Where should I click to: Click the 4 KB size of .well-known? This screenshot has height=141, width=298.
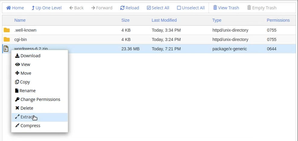(126, 30)
